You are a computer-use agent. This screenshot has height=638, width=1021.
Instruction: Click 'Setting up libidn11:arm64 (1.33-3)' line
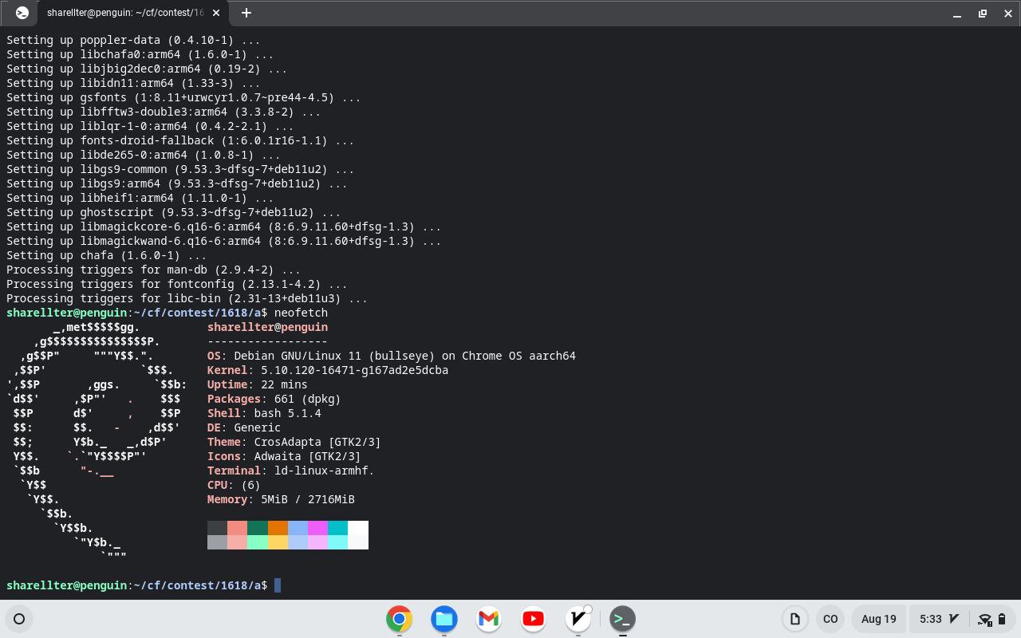(133, 83)
